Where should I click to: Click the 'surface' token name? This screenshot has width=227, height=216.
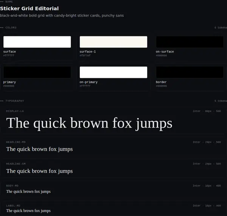coord(9,52)
